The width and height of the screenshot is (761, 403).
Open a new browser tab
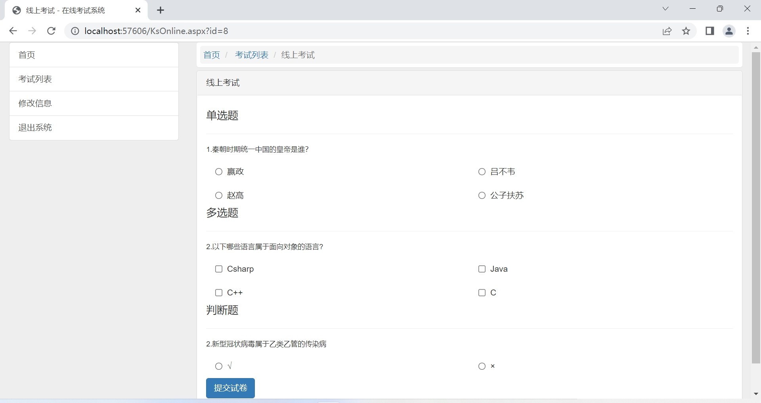tap(161, 10)
